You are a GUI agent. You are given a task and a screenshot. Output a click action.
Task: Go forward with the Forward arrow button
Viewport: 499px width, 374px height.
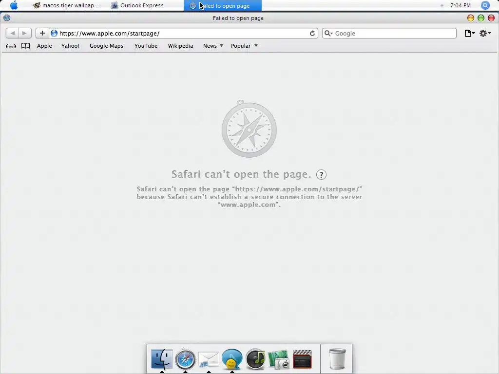pos(25,33)
